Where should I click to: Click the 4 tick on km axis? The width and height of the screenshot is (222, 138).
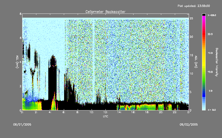(x=21, y=62)
